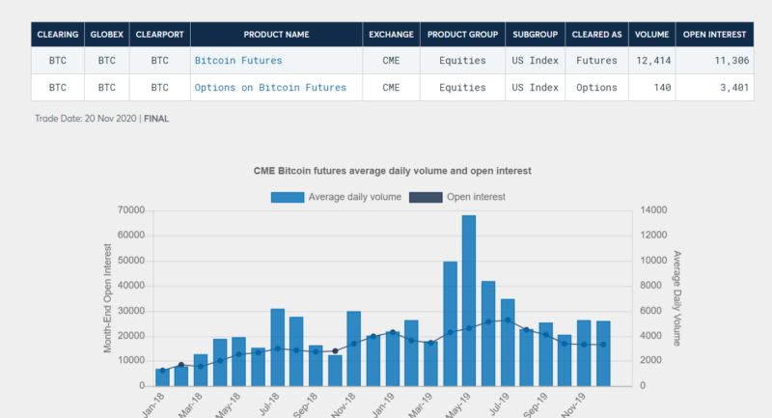This screenshot has width=772, height=418.
Task: Click the Open interest legend label
Action: click(x=476, y=197)
